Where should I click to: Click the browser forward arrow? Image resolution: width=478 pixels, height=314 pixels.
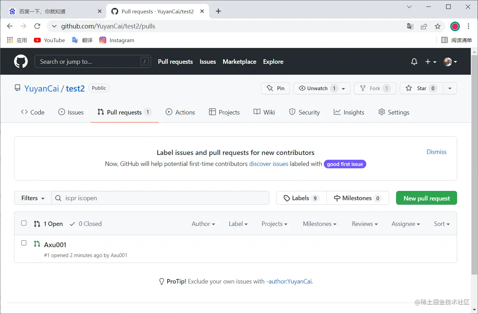point(24,26)
